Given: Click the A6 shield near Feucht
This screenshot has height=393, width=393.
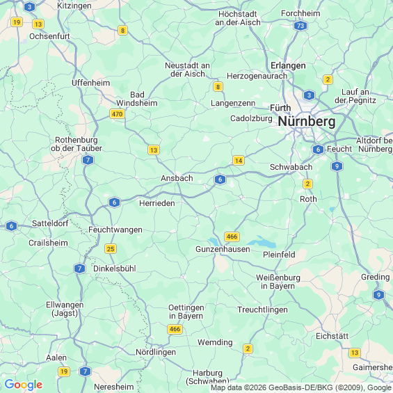Looking at the screenshot, I should [x=318, y=150].
